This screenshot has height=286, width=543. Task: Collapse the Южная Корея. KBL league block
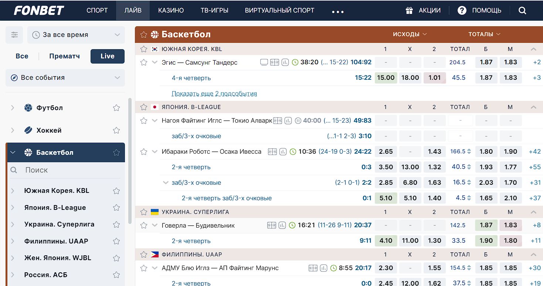[x=533, y=49]
